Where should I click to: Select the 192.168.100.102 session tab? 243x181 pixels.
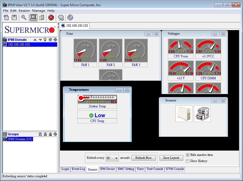(x=75, y=26)
